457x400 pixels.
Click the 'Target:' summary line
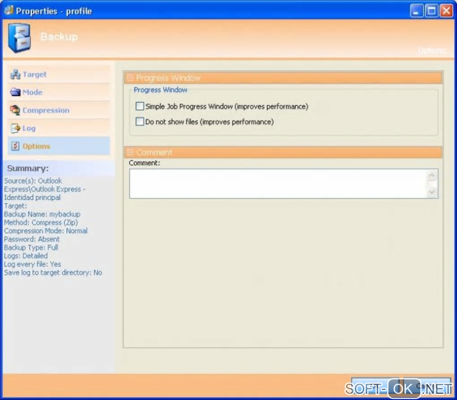pyautogui.click(x=15, y=206)
